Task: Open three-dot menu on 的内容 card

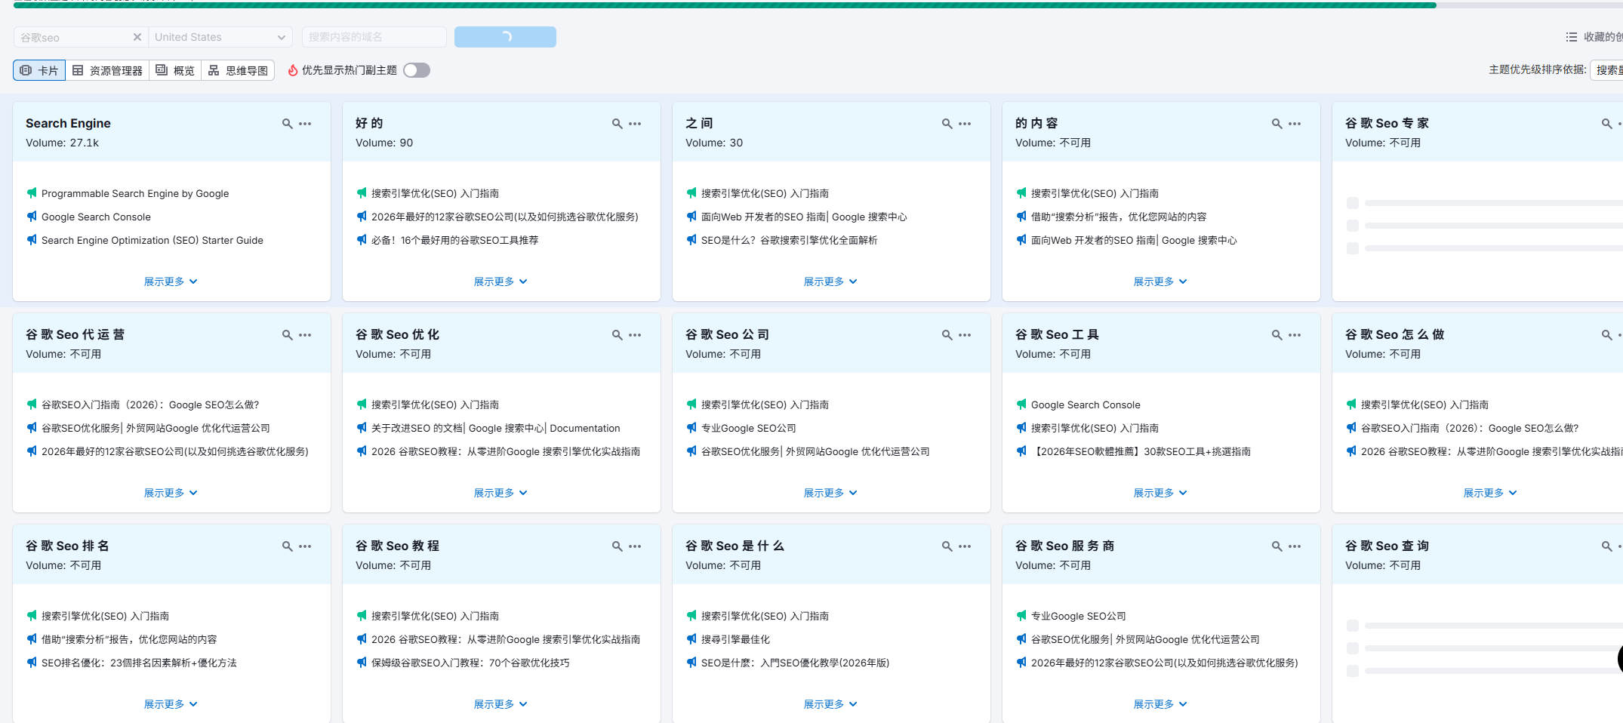Action: [1295, 124]
